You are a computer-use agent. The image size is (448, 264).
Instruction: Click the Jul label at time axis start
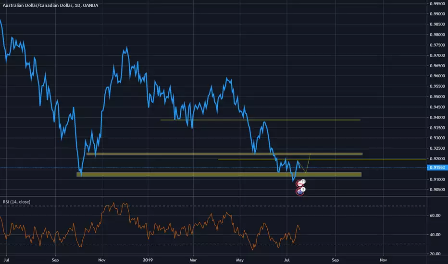coord(7,260)
